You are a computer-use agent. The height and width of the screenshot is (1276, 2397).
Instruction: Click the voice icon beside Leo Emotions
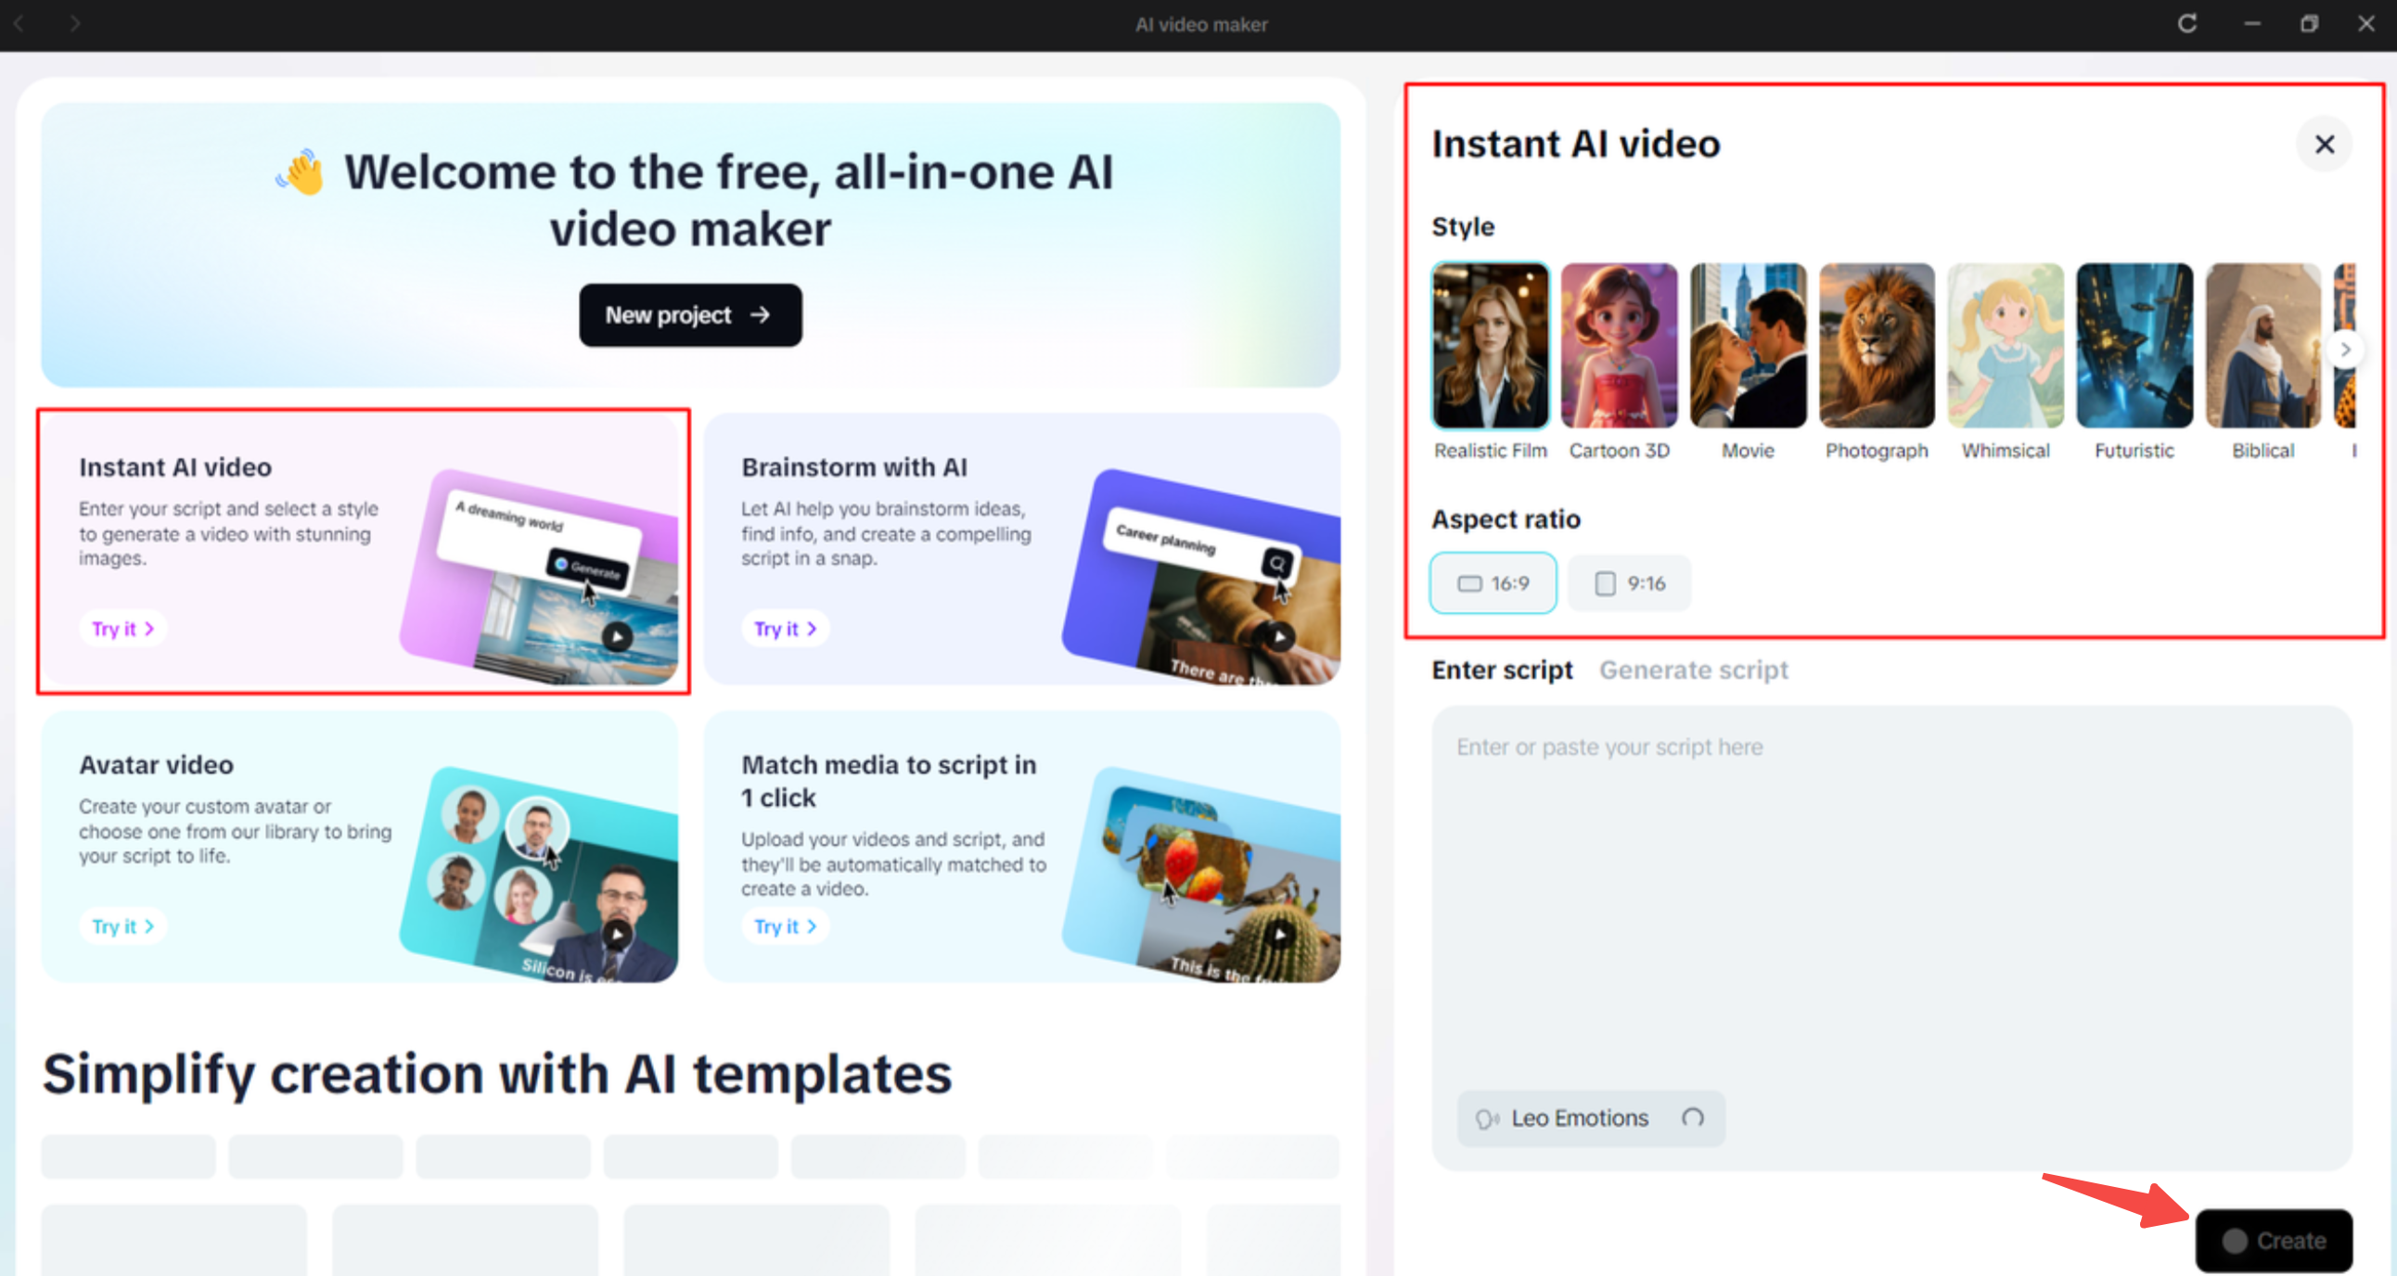pyautogui.click(x=1489, y=1118)
